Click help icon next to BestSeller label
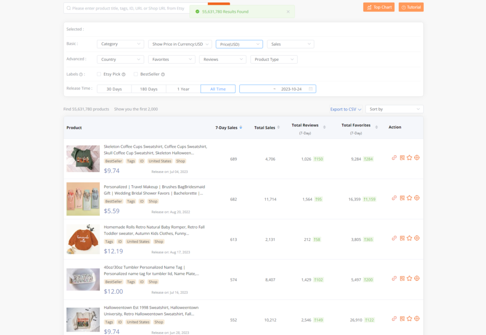 pyautogui.click(x=163, y=75)
